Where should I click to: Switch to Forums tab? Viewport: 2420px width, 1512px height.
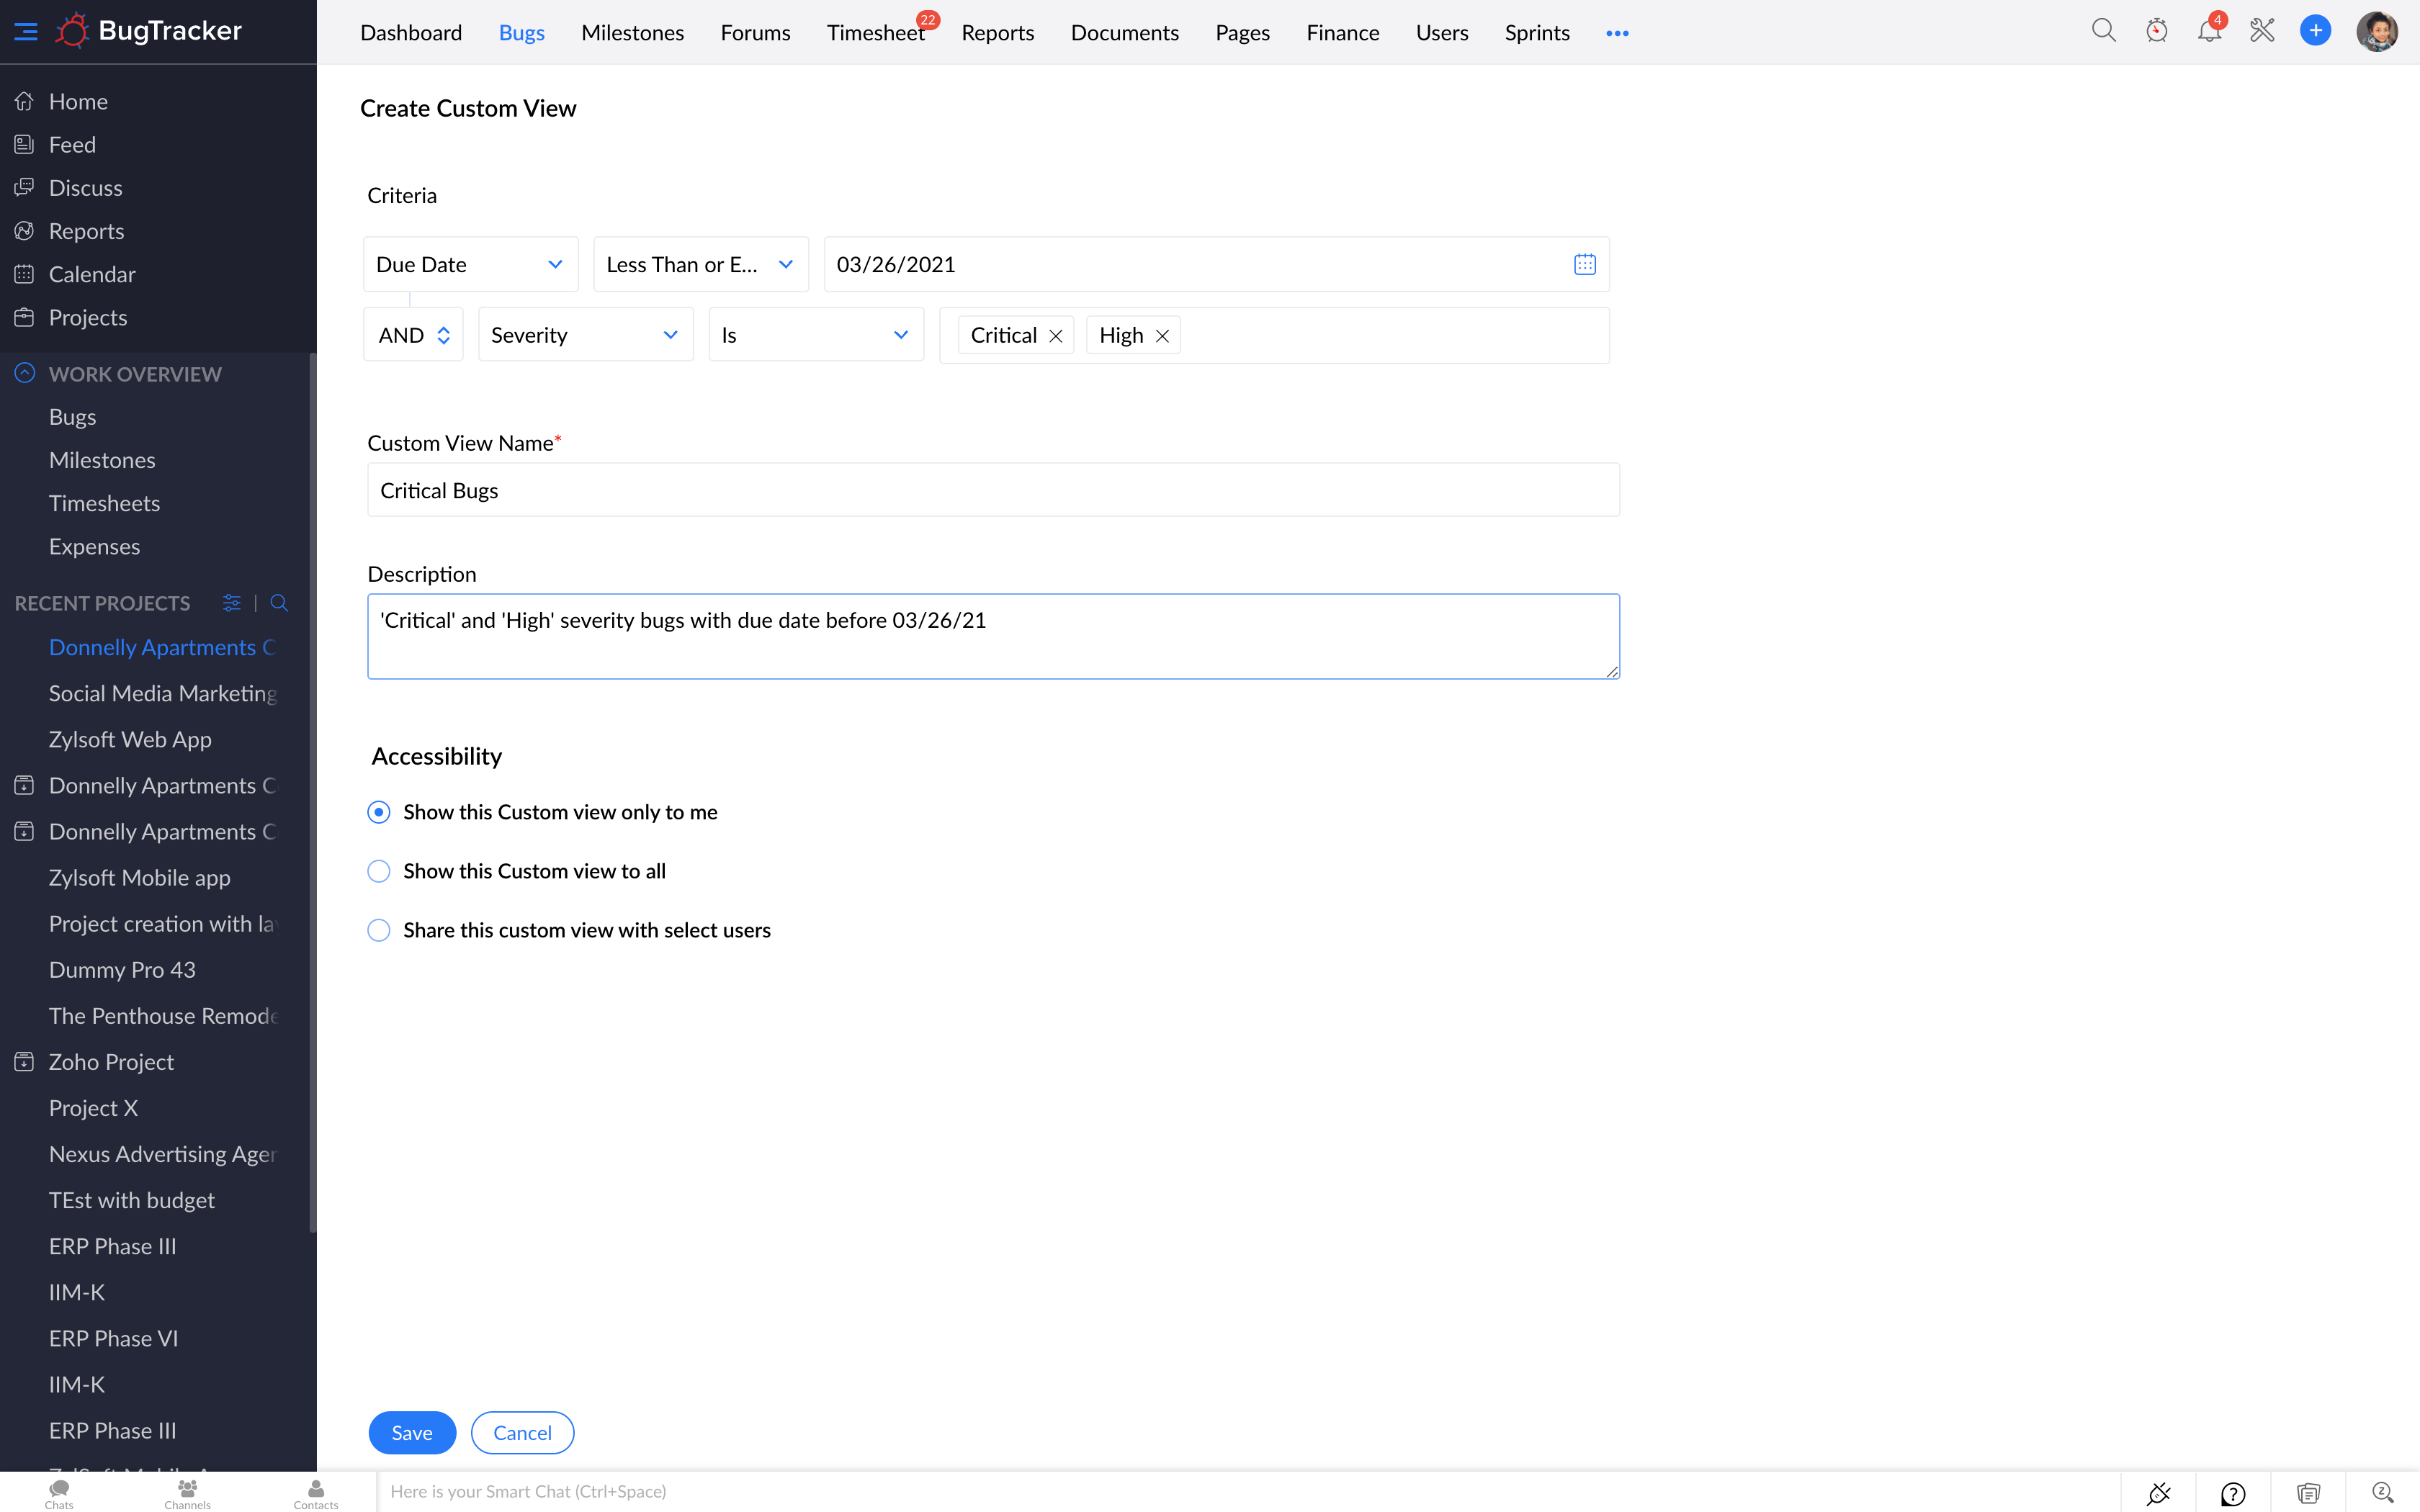click(755, 33)
